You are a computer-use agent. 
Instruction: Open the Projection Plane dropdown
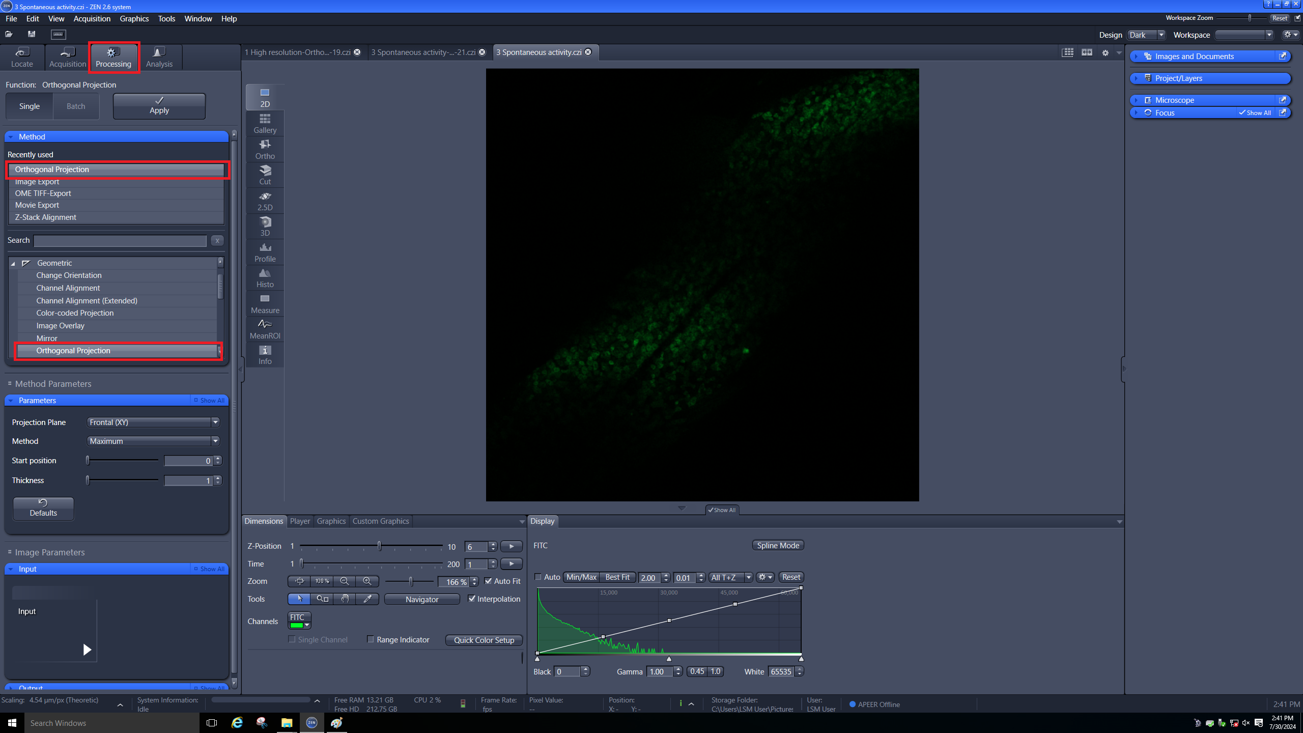coord(153,422)
